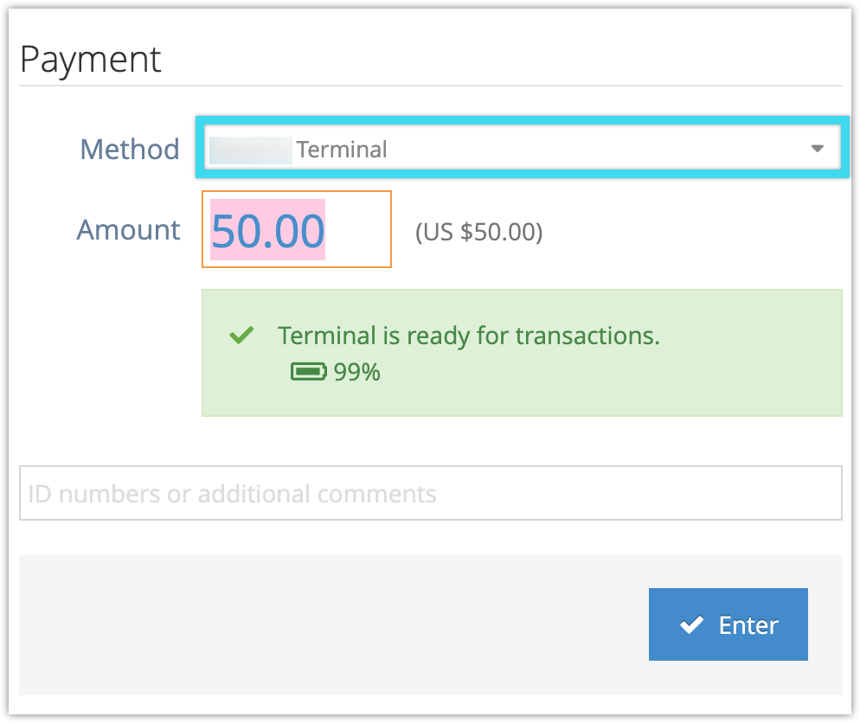Submit payment with the Enter button

[728, 624]
